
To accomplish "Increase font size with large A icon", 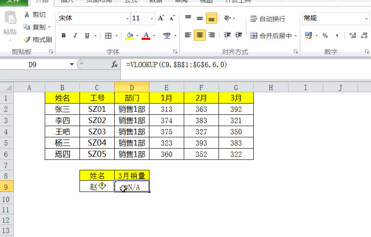I will 161,18.
